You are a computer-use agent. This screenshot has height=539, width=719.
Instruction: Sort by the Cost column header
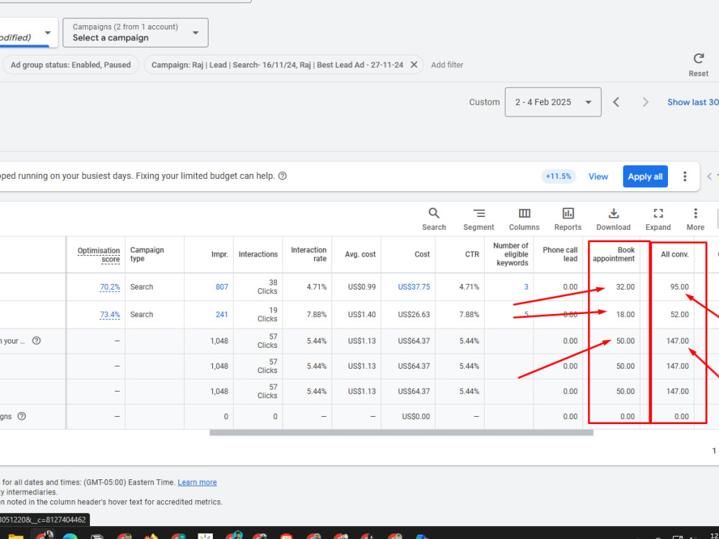click(x=422, y=254)
